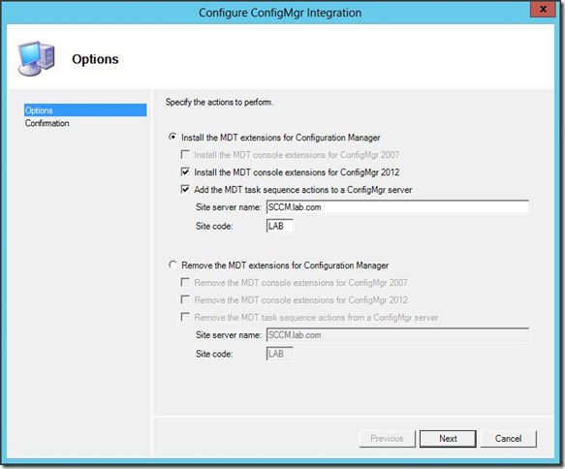
Task: Click the disabled Previous button
Action: click(387, 438)
